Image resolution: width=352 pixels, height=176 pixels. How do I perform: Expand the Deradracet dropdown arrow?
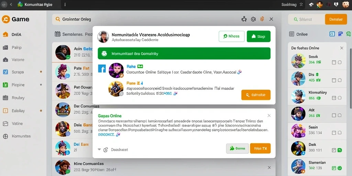coord(99,150)
